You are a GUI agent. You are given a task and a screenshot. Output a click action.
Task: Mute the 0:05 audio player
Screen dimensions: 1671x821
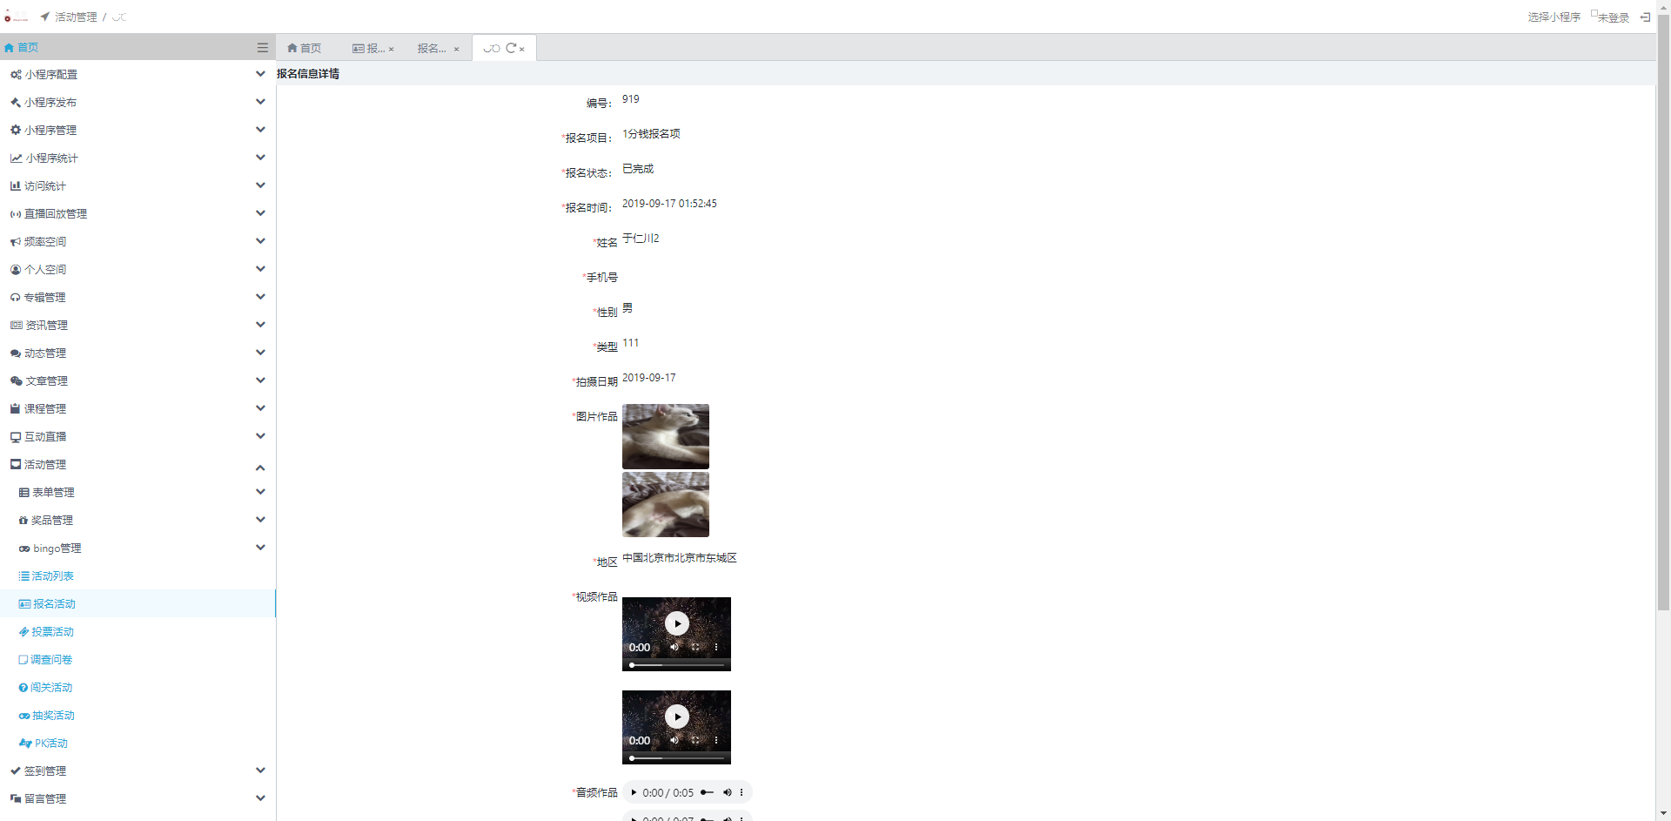(728, 792)
